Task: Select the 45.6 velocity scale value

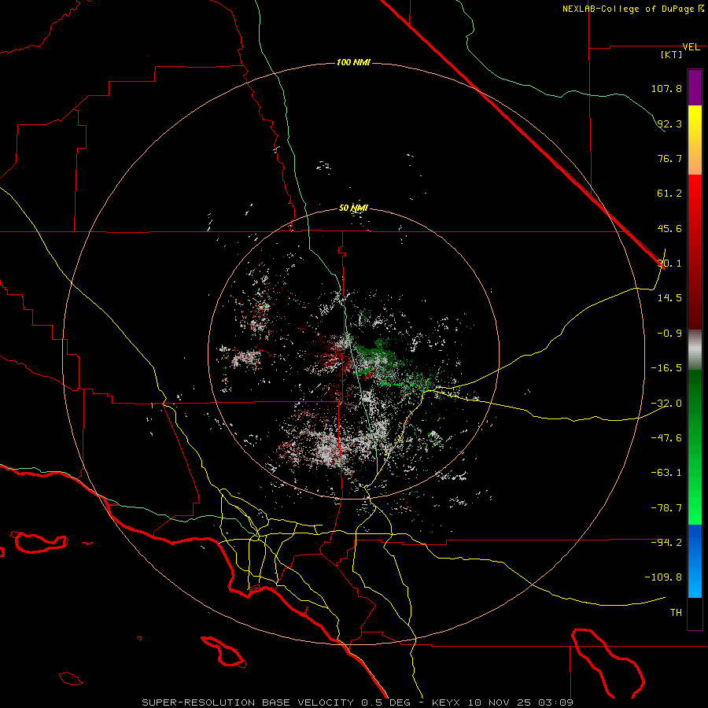Action: point(669,228)
